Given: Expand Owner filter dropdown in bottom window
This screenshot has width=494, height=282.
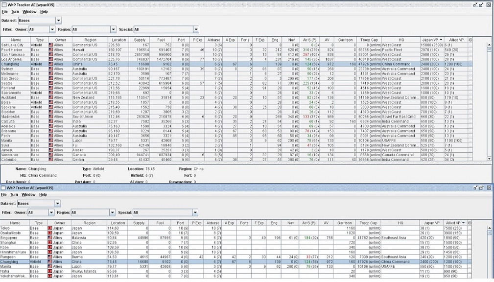Looking at the screenshot, I should 51,212.
